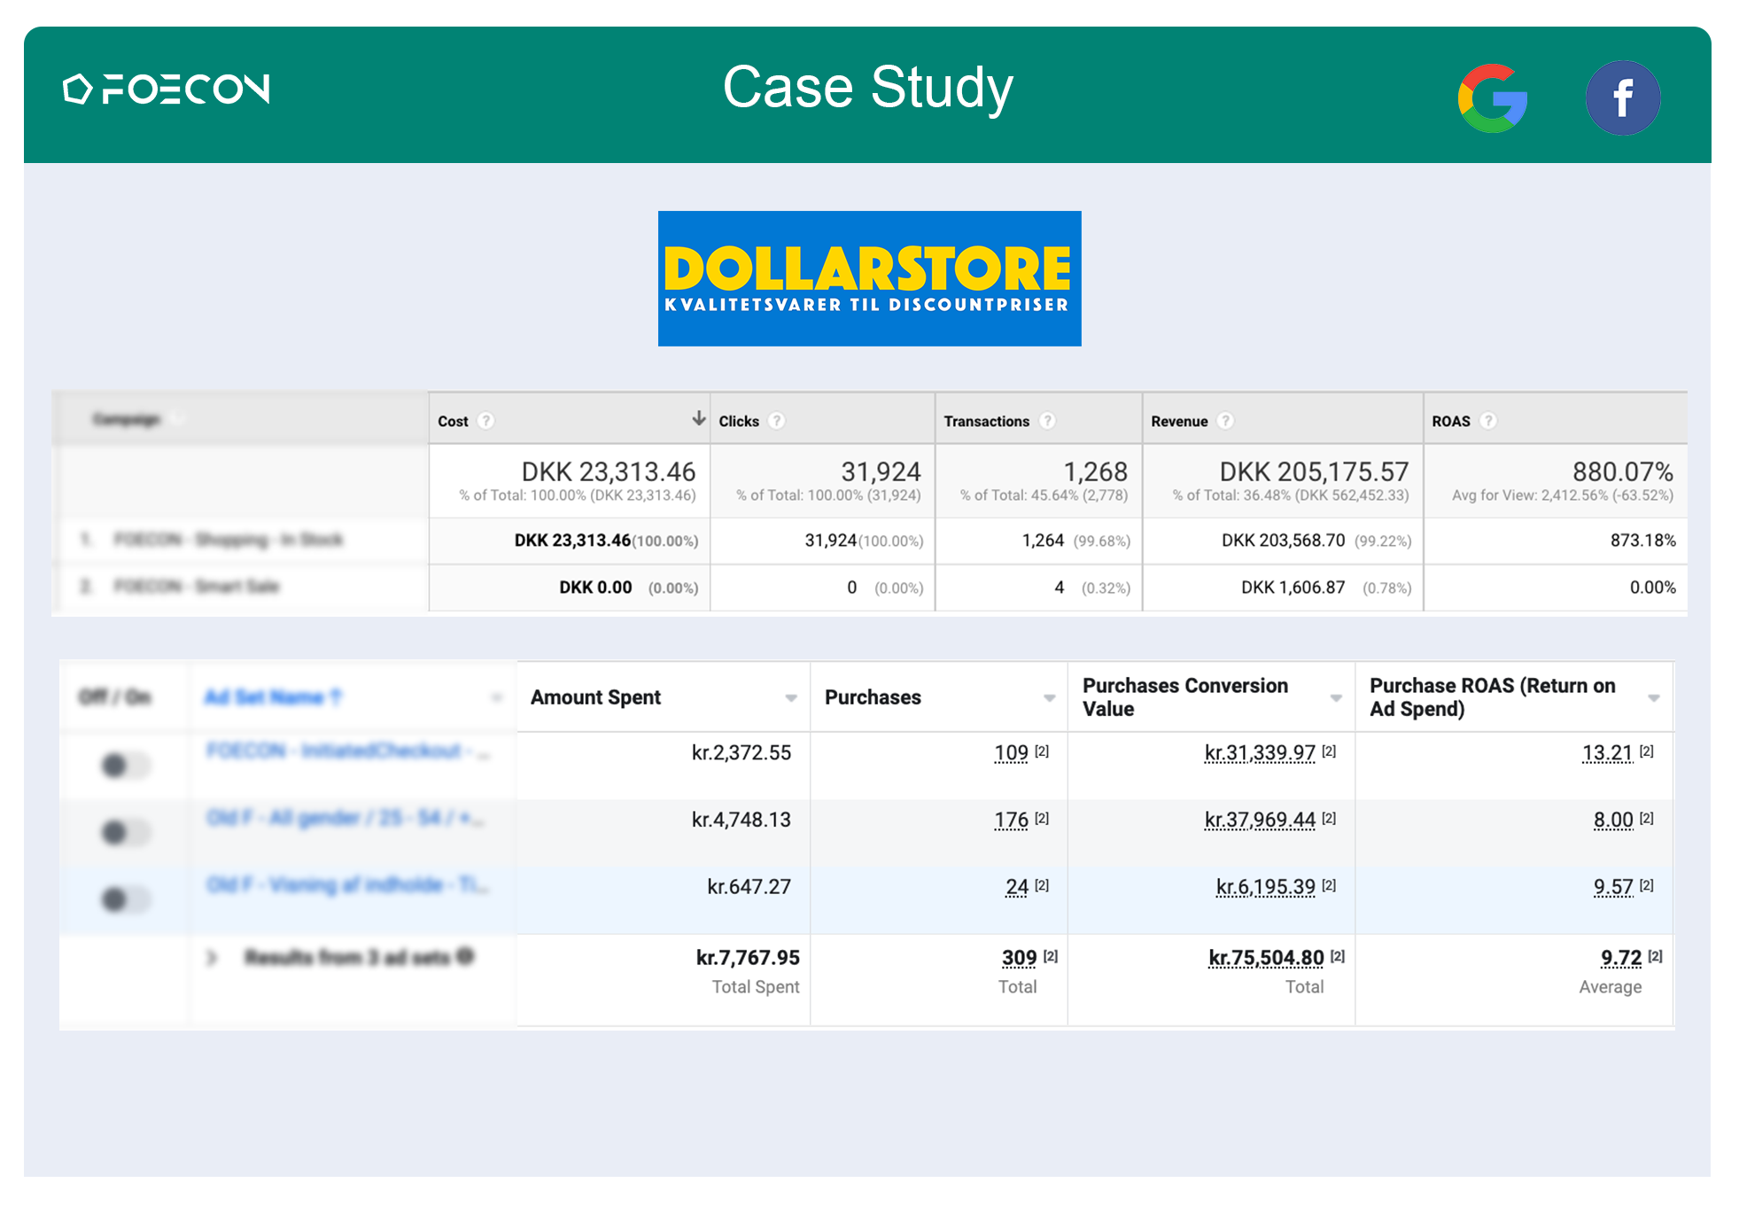Click the Ad Set Name column header
This screenshot has height=1214, width=1739.
click(x=272, y=697)
